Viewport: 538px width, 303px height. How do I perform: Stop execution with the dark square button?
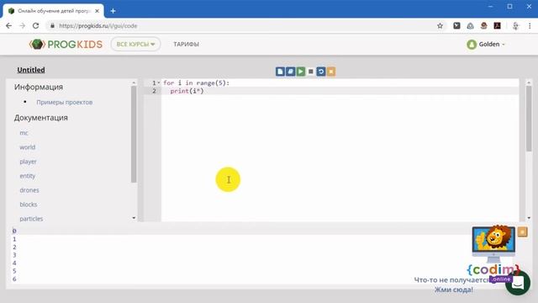click(311, 72)
